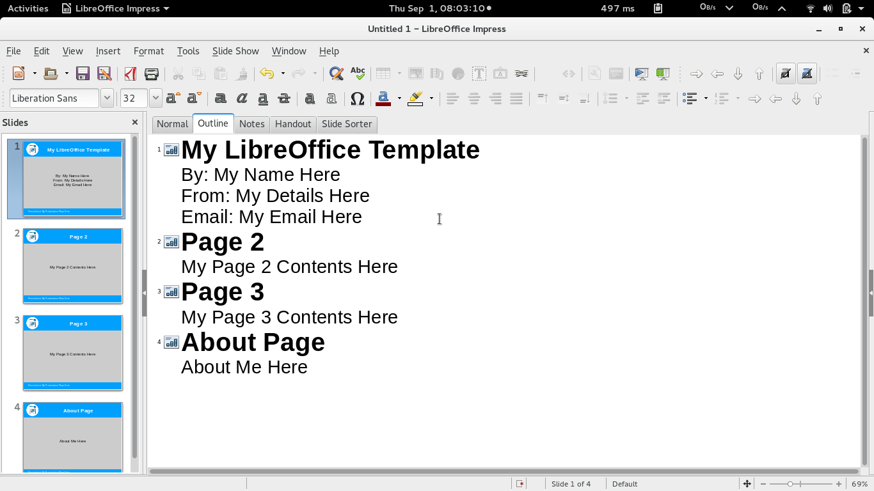Run the spelling check
Screen dimensions: 874x491
tap(358, 74)
